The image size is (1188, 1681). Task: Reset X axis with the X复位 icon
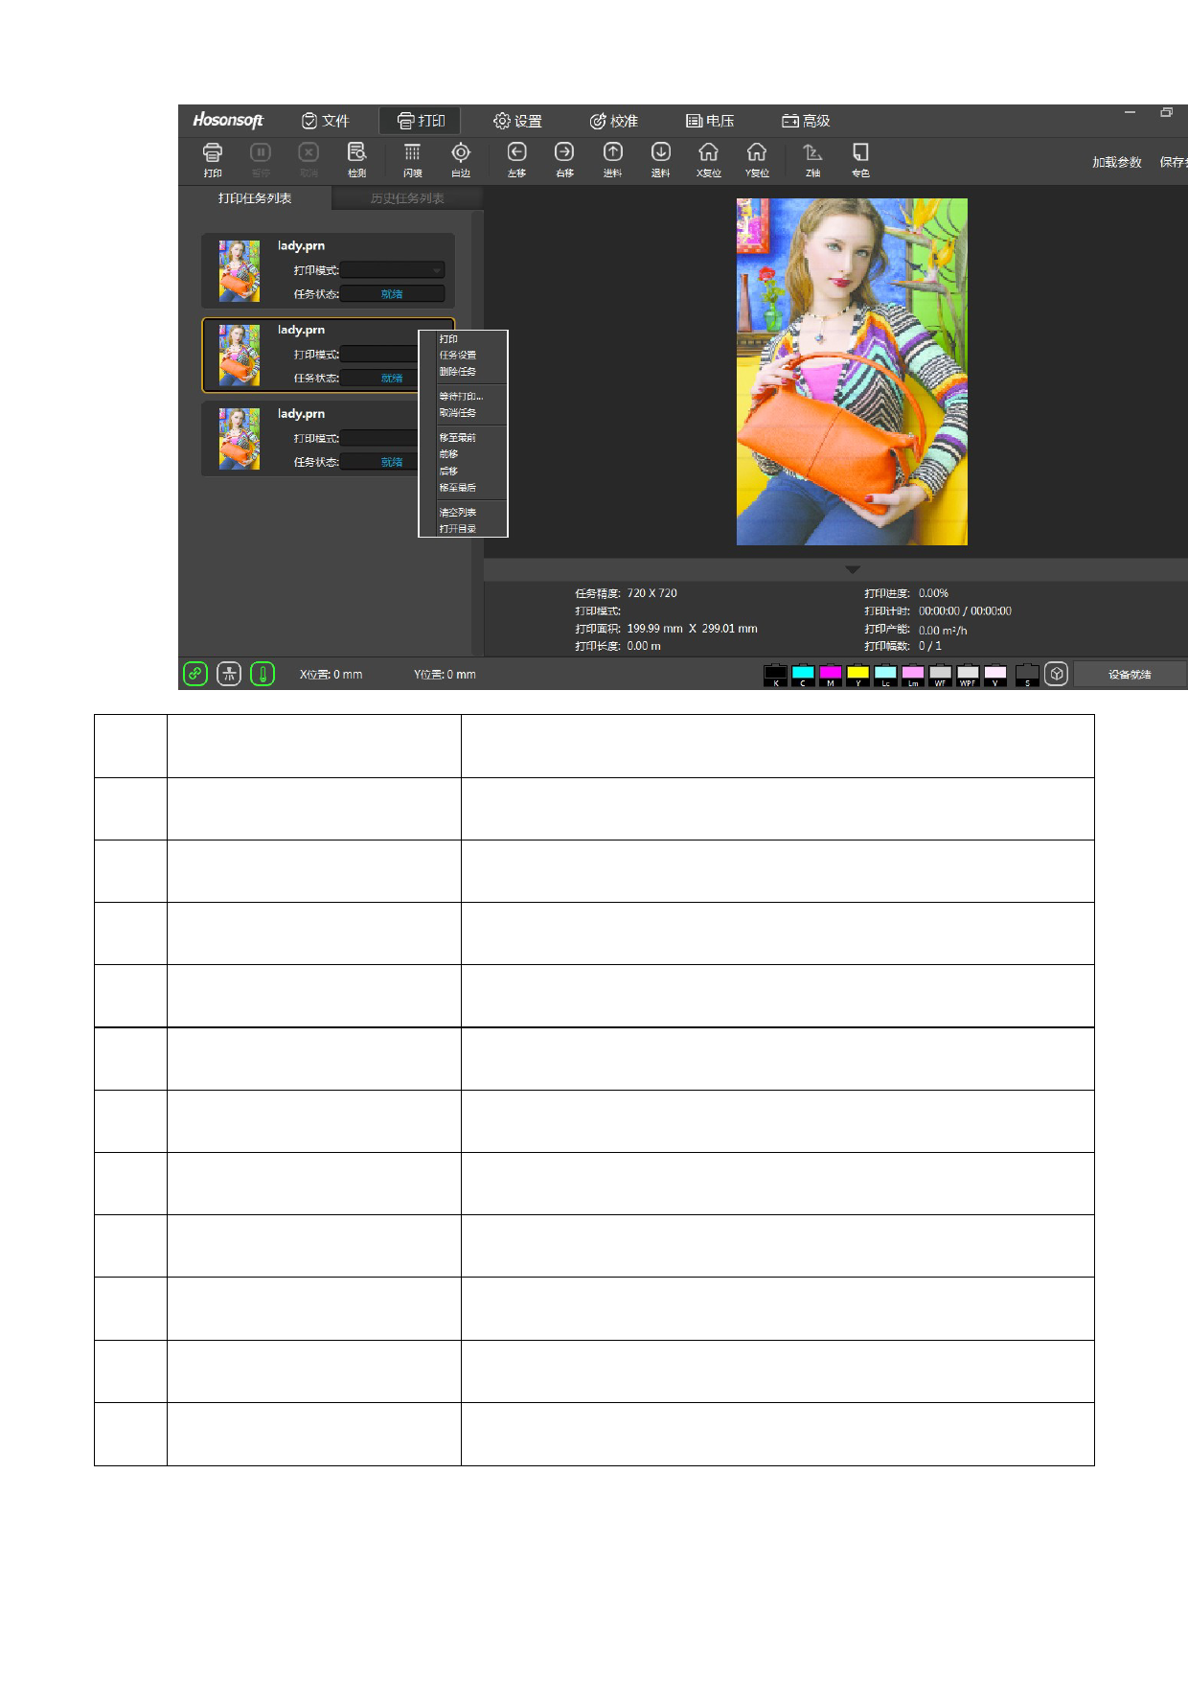pyautogui.click(x=708, y=158)
